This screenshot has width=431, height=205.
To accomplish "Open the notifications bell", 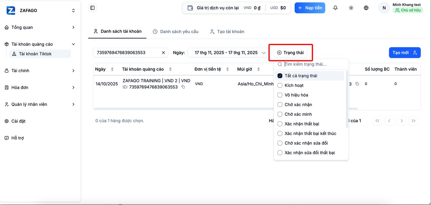I will point(335,8).
